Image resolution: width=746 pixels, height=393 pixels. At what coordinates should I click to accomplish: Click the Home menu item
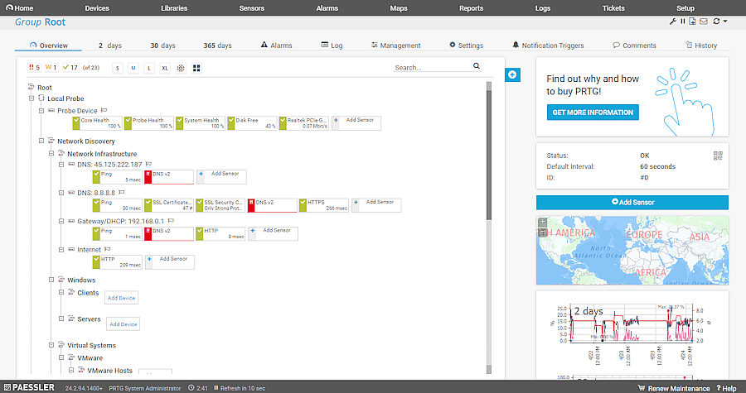click(x=20, y=8)
